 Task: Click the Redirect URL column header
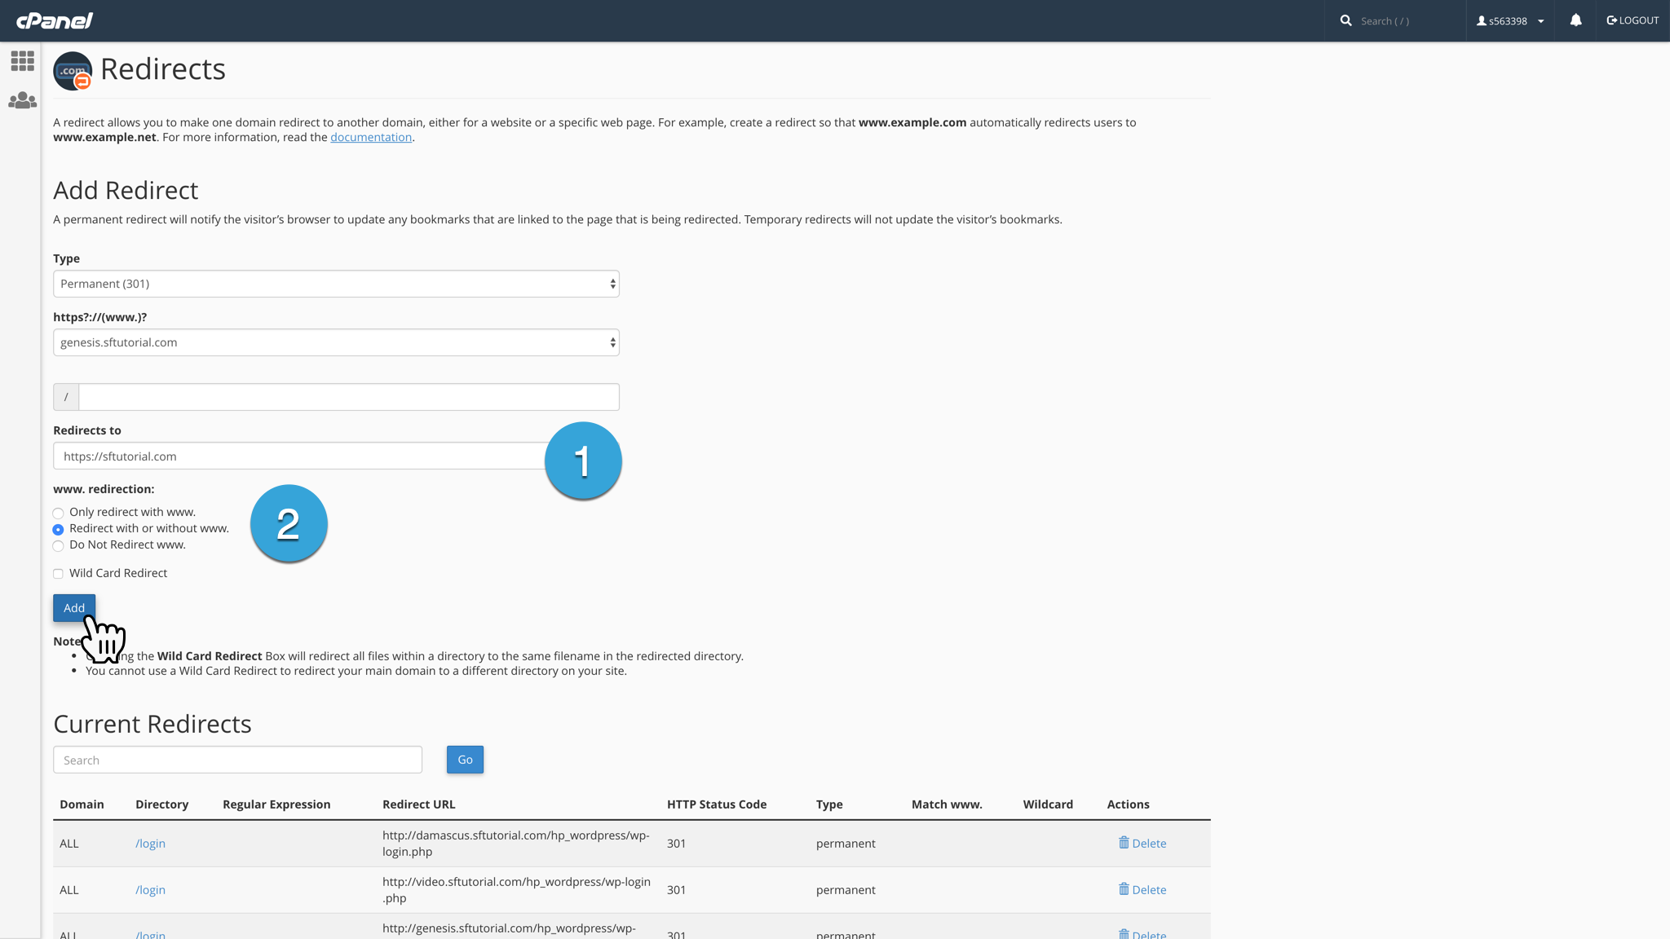pyautogui.click(x=419, y=805)
